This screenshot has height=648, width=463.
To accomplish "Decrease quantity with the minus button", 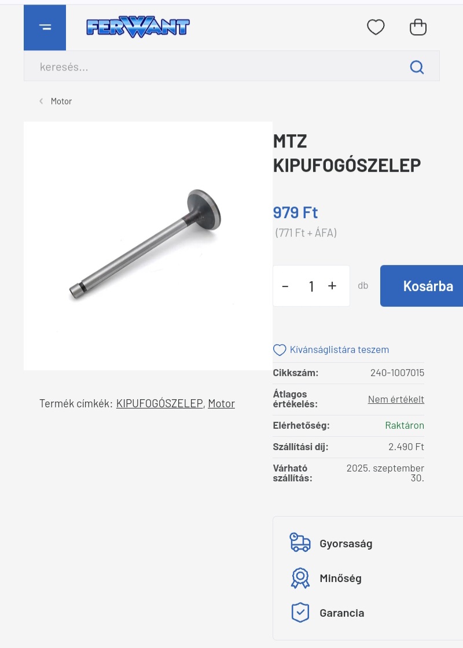I will click(285, 286).
